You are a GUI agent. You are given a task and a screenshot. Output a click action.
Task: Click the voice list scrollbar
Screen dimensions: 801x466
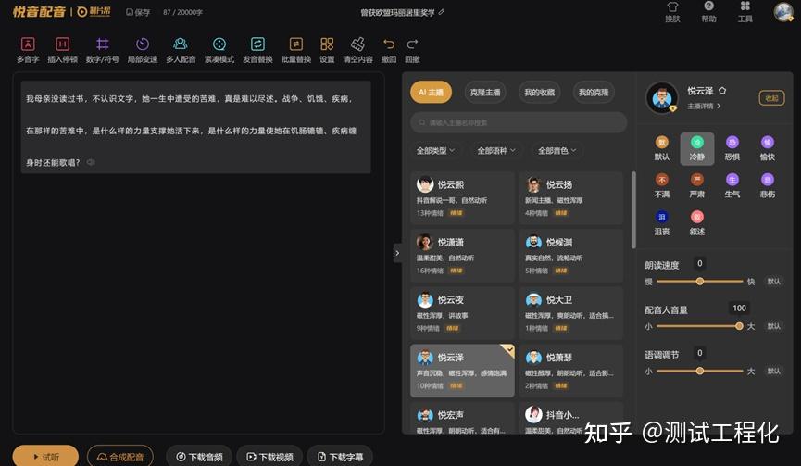click(633, 210)
